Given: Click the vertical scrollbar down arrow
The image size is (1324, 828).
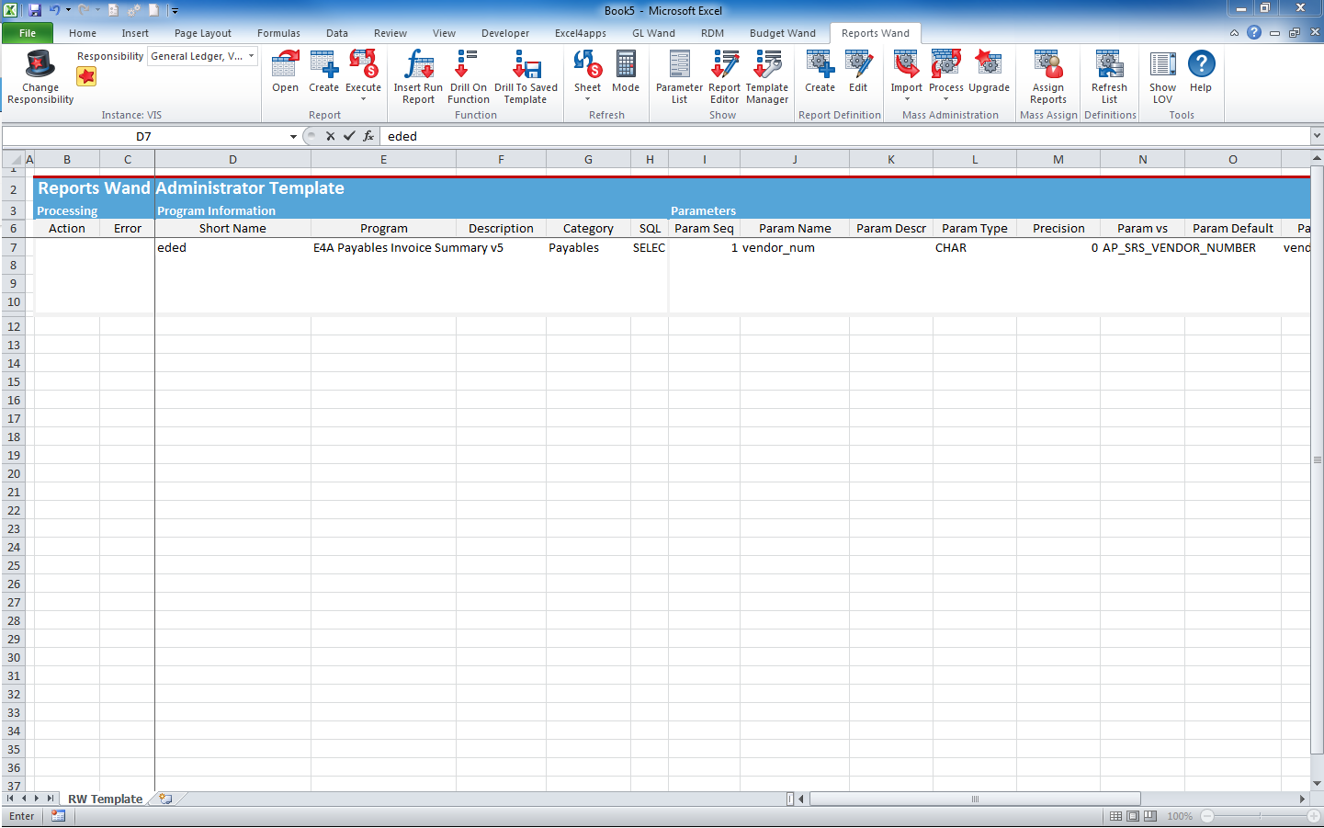Looking at the screenshot, I should coord(1317,784).
